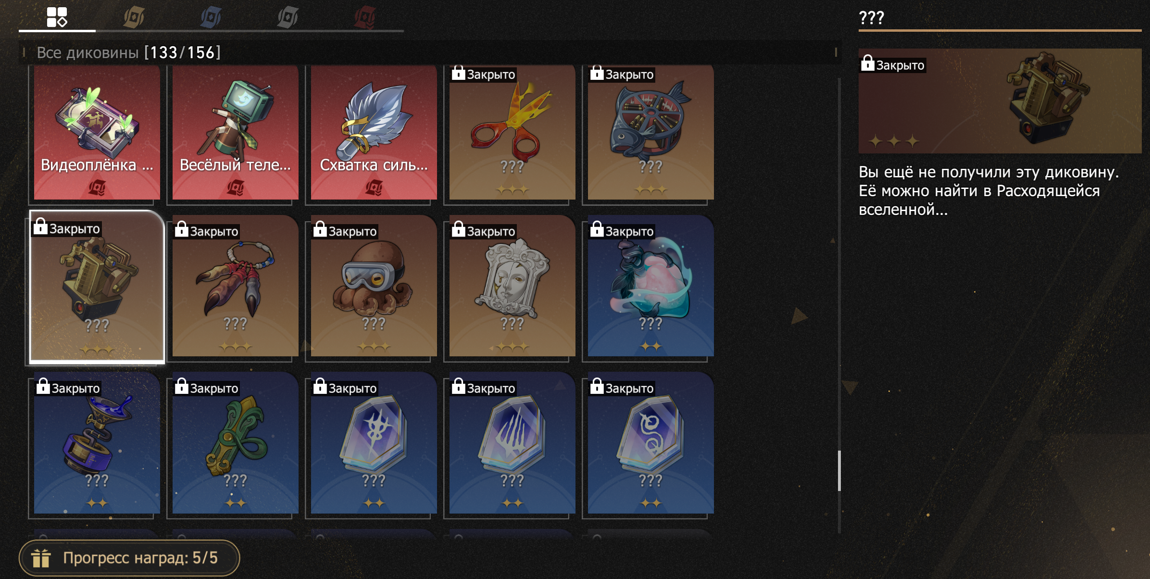Select the locked crystal with claw-marks symbol
The image size is (1150, 579).
[512, 442]
